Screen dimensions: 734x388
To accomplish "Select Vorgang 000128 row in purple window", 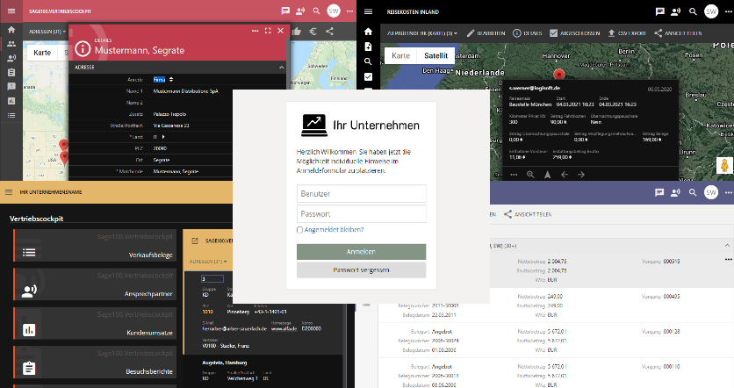I will tap(555, 341).
